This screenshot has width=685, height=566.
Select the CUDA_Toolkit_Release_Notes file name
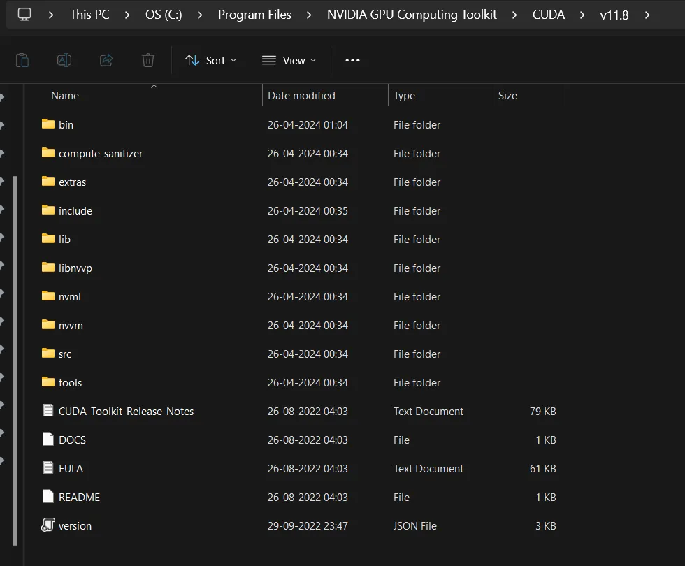click(127, 412)
